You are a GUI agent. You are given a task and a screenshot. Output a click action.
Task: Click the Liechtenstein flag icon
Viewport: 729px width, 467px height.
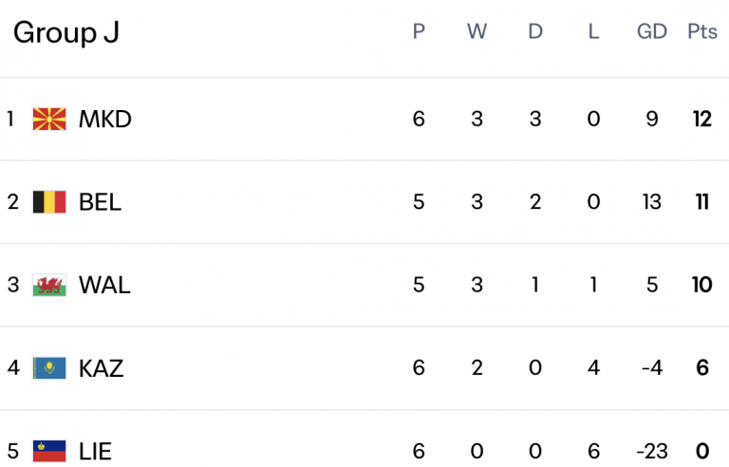click(49, 451)
